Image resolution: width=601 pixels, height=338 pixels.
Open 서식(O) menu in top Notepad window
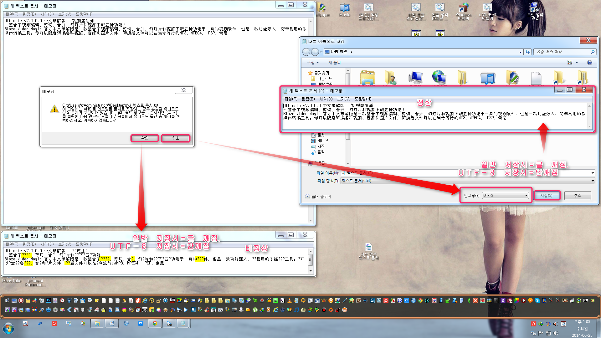pyautogui.click(x=47, y=14)
